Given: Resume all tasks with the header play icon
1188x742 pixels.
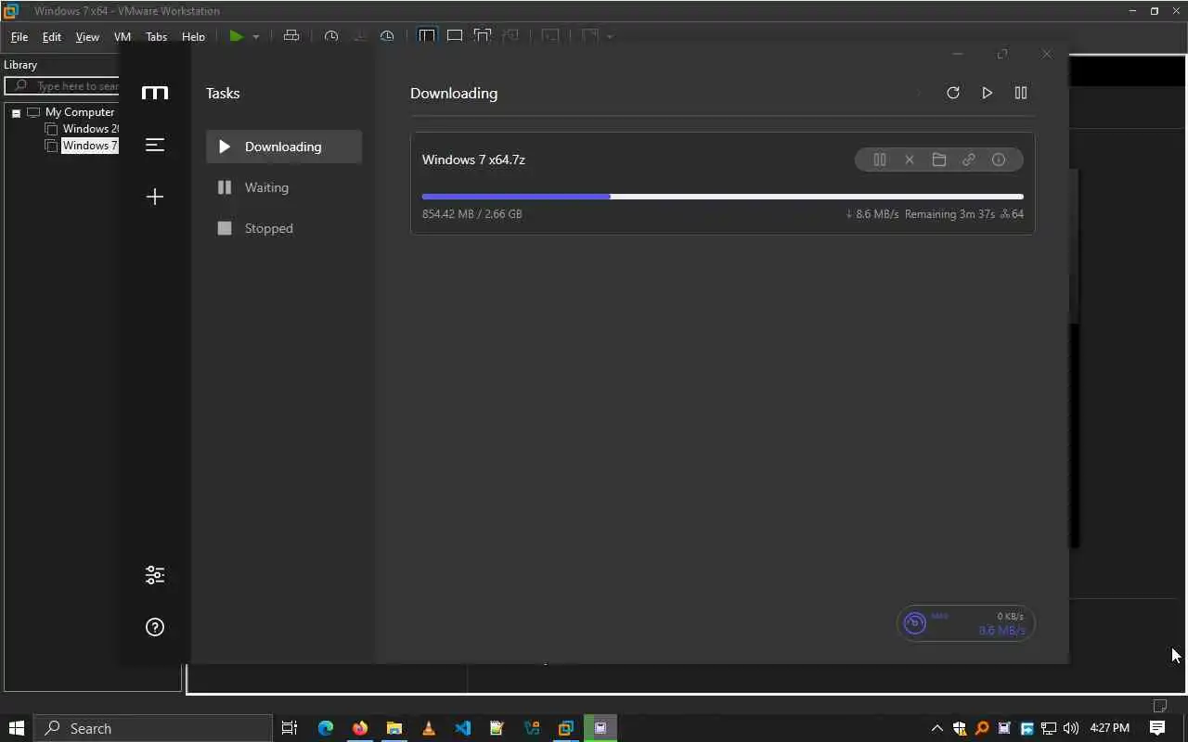Looking at the screenshot, I should pyautogui.click(x=987, y=93).
